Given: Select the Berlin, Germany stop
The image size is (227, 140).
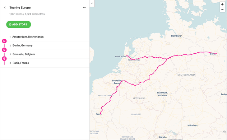Looking at the screenshot, I should tap(45, 45).
